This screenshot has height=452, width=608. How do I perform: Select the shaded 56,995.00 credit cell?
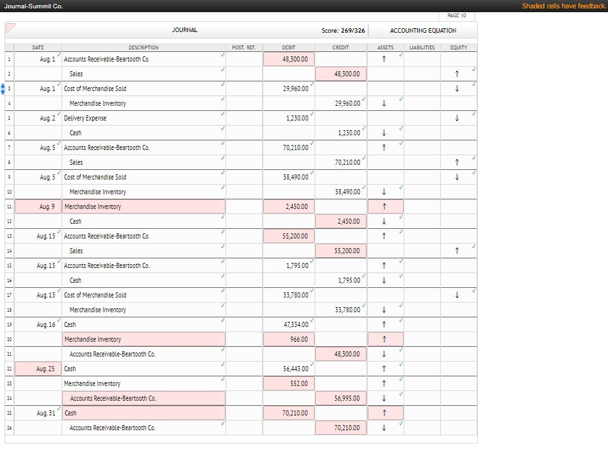(x=341, y=398)
